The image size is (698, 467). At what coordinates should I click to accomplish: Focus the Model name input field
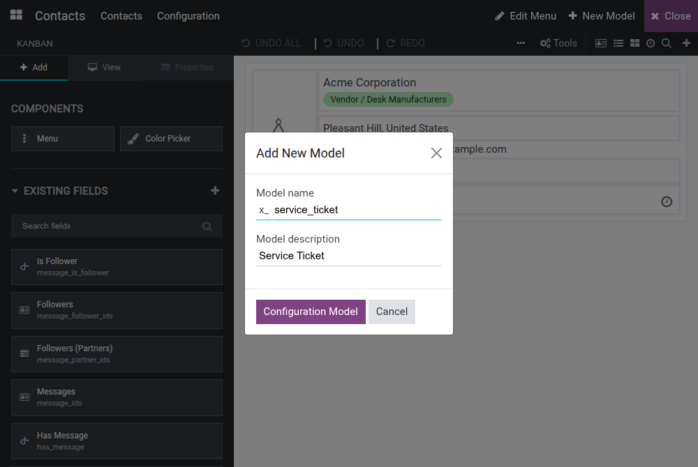(x=357, y=210)
